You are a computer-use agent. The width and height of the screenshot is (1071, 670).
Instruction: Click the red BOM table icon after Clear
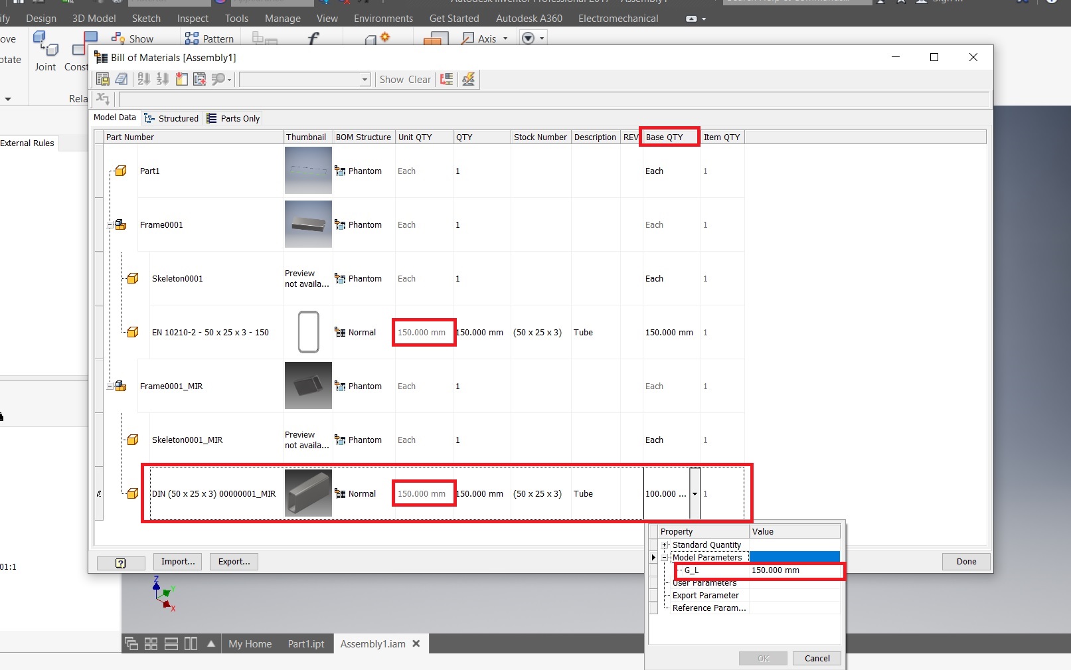click(x=447, y=80)
